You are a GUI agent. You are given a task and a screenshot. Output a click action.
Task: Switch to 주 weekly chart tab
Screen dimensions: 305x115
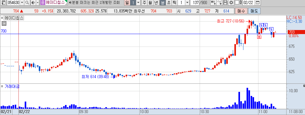pyautogui.click(x=144, y=2)
